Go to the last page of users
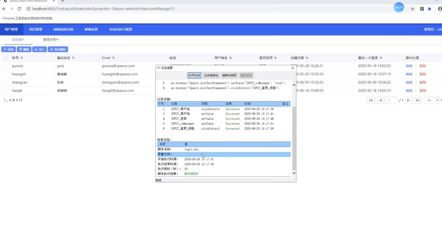The image size is (442, 229). 418,100
